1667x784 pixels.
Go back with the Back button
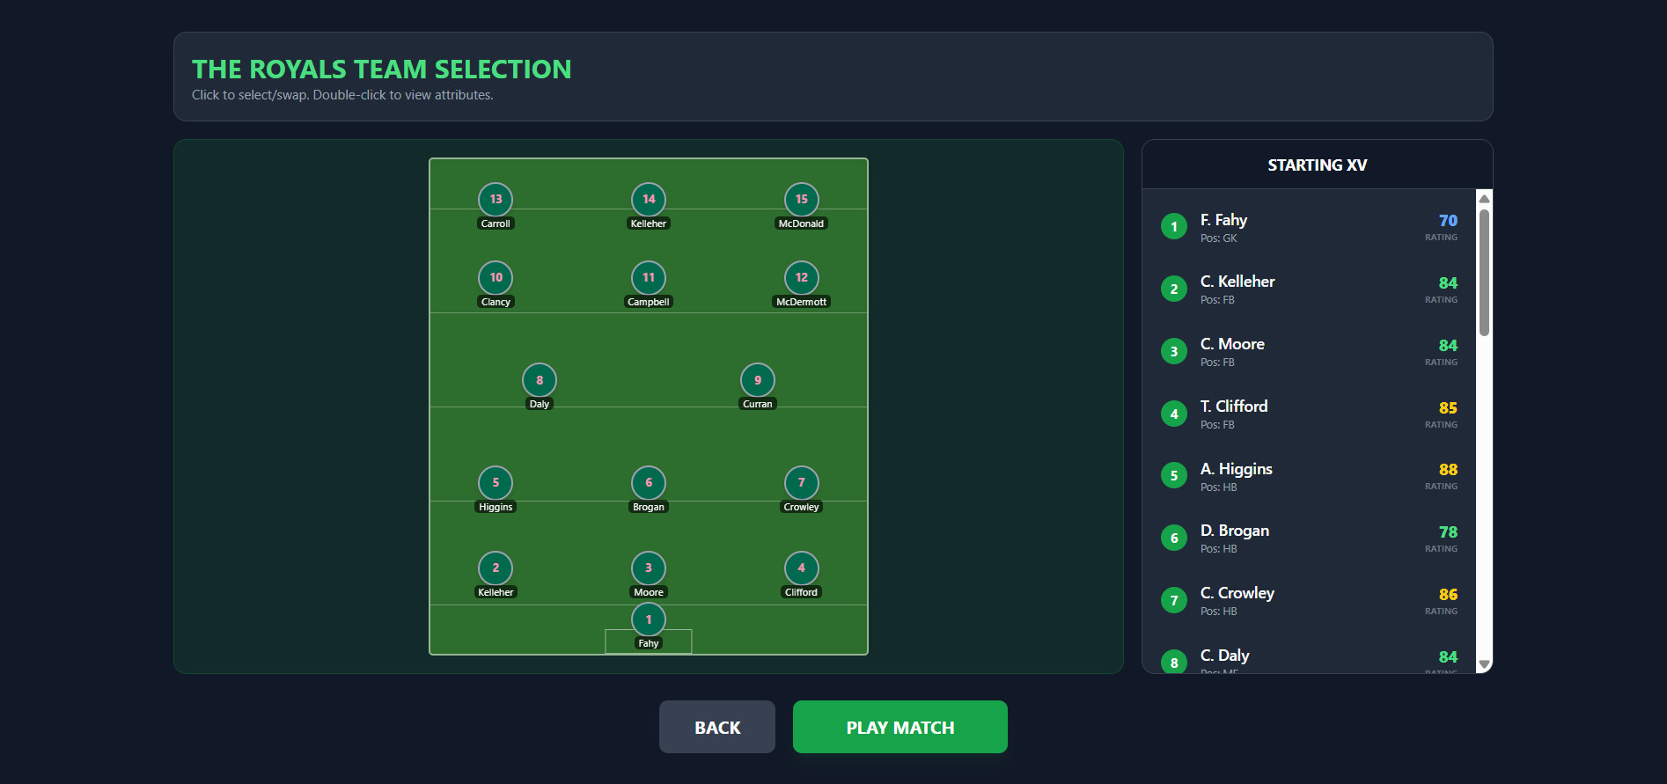point(716,727)
